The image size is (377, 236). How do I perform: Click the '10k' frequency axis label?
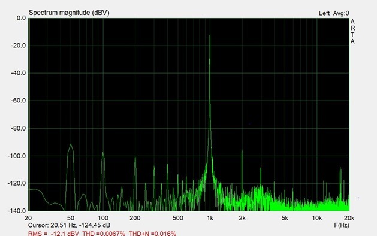click(317, 218)
